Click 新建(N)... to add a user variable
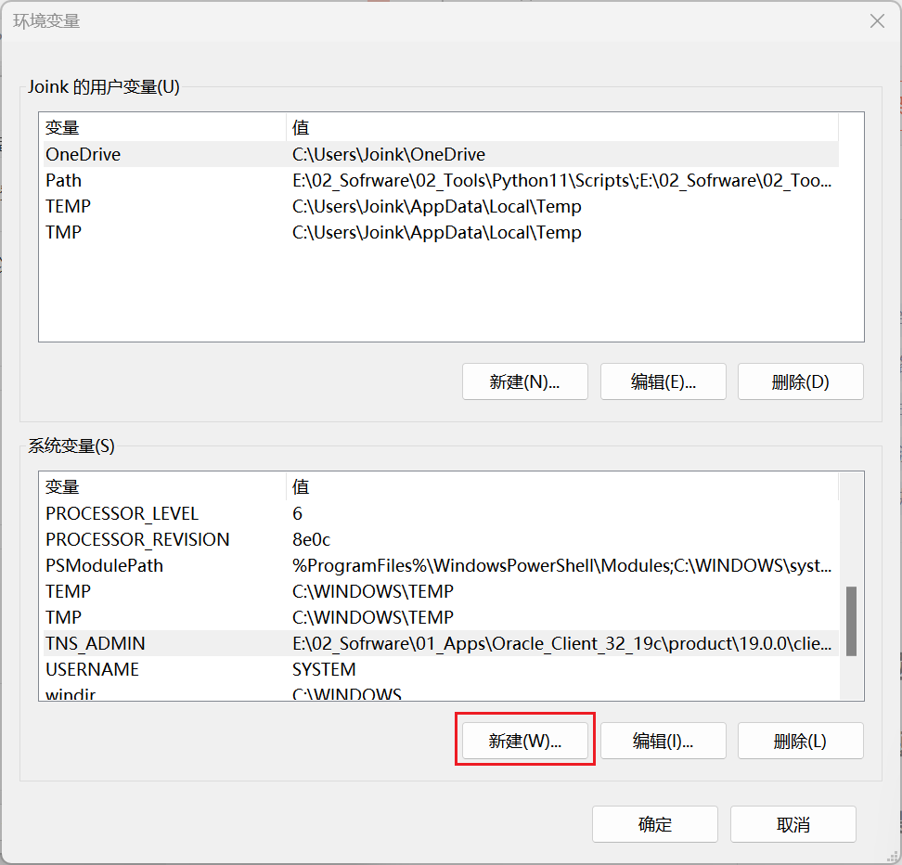Viewport: 902px width, 865px height. point(524,381)
